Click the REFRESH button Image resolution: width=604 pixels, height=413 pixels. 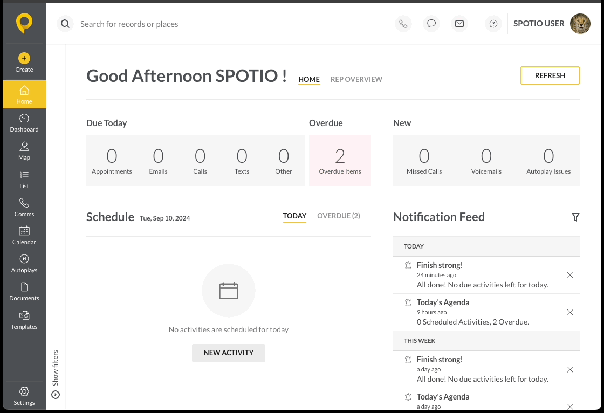(550, 75)
